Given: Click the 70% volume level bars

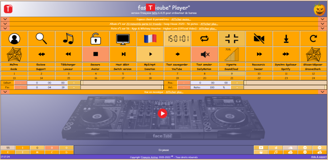Looking at the screenshot, I should [x=232, y=54].
